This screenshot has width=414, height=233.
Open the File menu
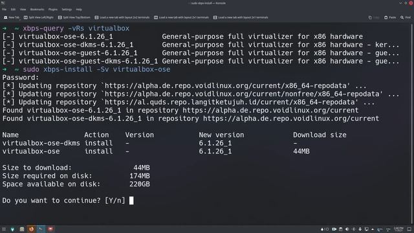click(x=5, y=9)
